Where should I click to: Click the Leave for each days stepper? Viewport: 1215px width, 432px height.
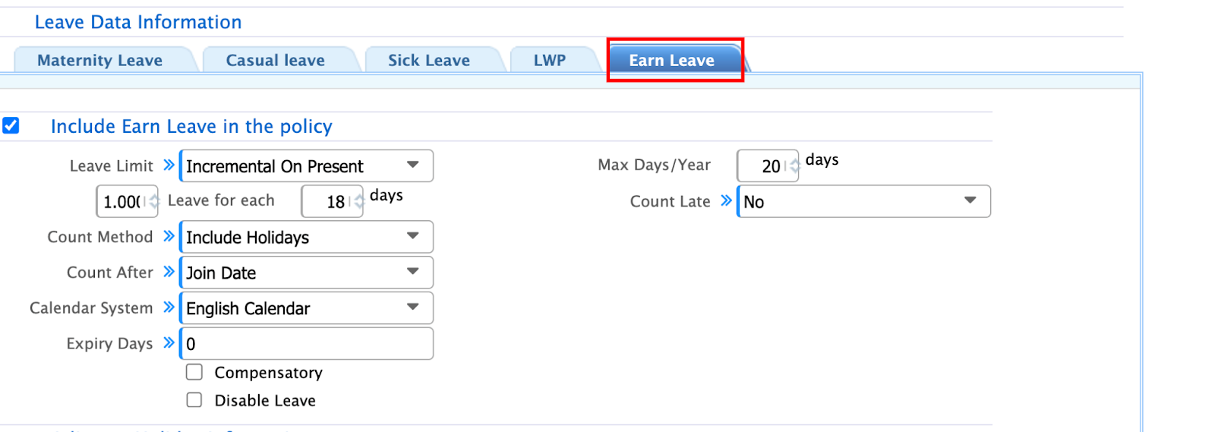pos(359,202)
